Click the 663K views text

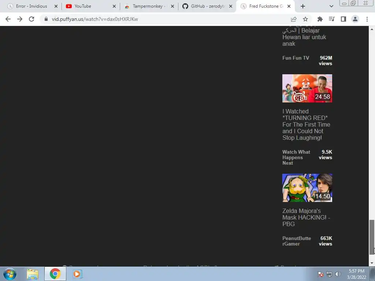326,241
